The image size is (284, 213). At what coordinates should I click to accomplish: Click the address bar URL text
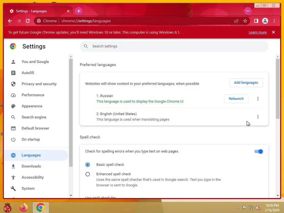point(86,21)
